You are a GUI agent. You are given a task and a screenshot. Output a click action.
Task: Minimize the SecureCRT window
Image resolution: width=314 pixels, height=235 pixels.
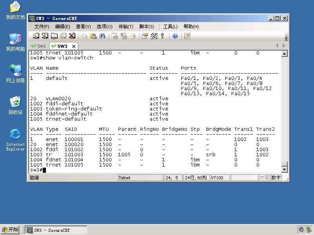(271, 18)
